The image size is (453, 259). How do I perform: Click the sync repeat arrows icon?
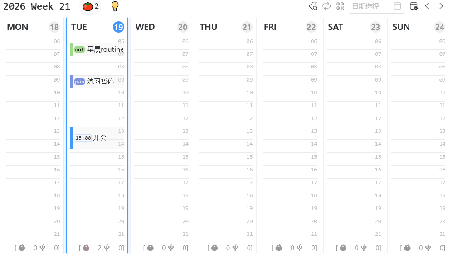tap(326, 6)
